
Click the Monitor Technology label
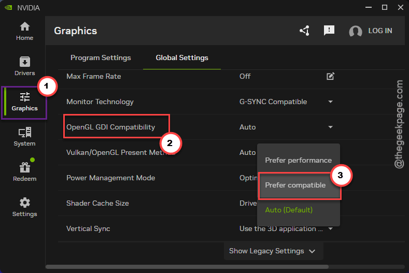[x=100, y=102]
